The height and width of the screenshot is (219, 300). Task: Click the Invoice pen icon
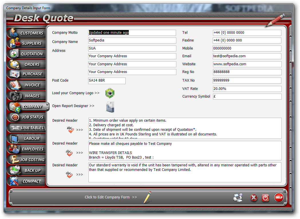coord(15,85)
